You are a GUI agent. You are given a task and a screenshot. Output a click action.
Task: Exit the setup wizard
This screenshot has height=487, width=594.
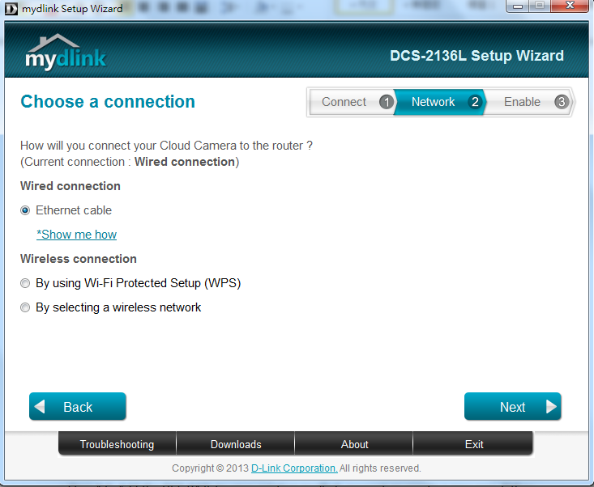coord(473,444)
